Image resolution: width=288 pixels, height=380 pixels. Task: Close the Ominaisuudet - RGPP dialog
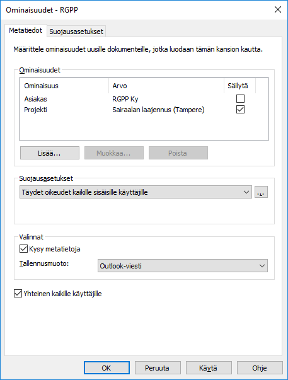278,9
